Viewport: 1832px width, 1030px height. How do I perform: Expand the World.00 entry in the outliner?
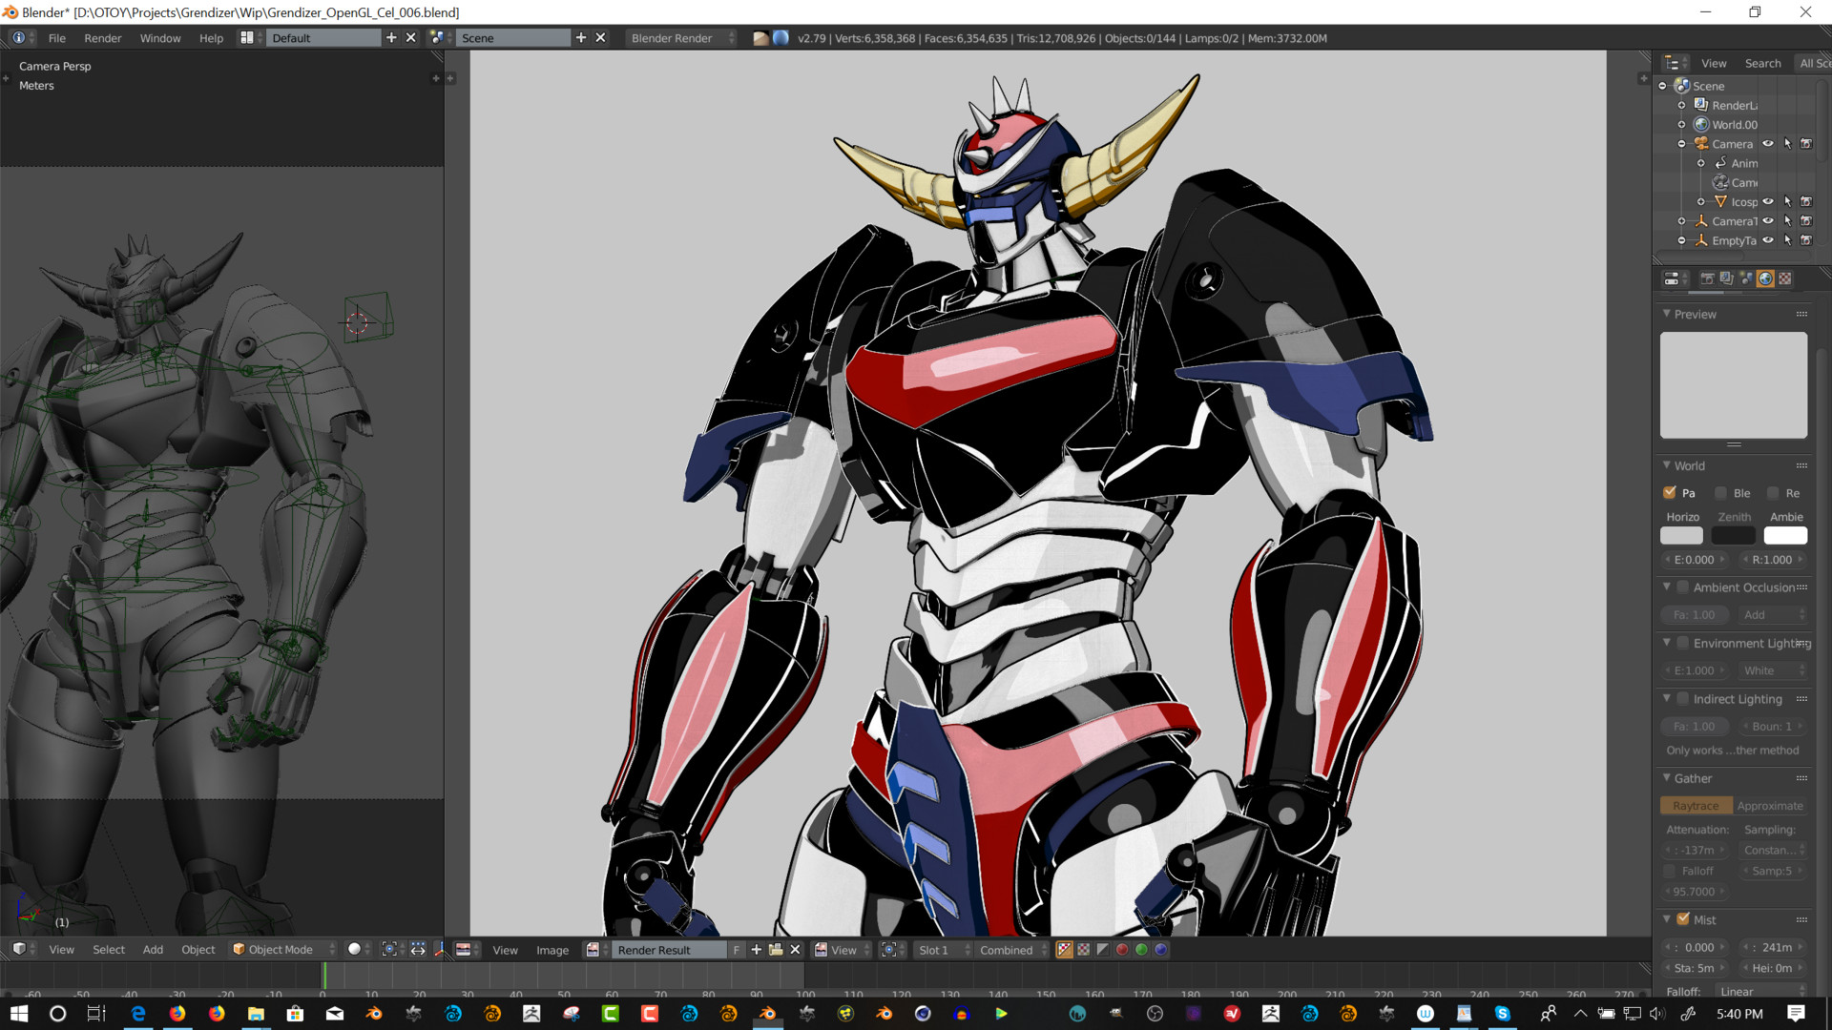(1682, 124)
